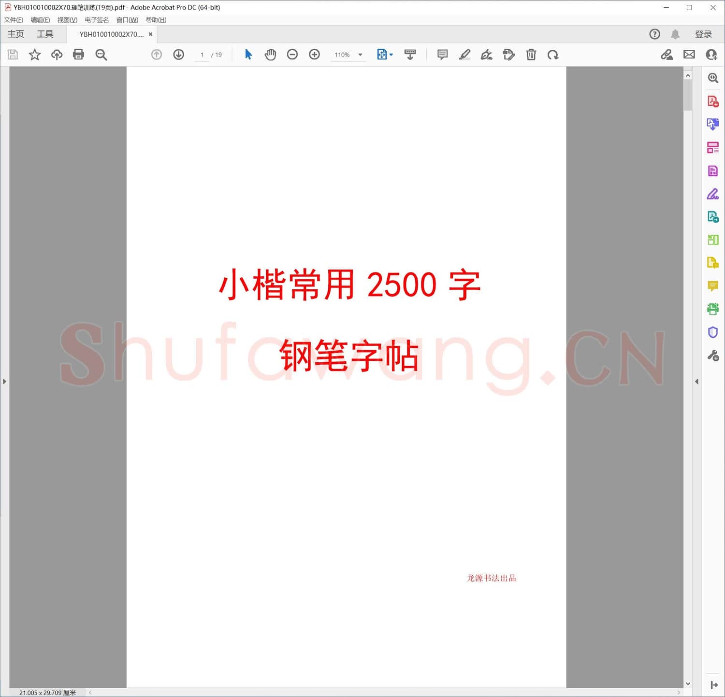Open More Tools wrench icon
Screen dimensions: 725x697
click(x=713, y=356)
